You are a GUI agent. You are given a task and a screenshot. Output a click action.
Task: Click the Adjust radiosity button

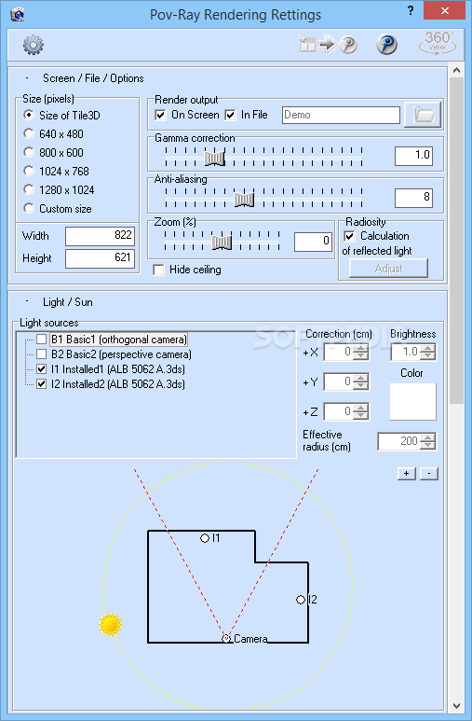pyautogui.click(x=388, y=269)
